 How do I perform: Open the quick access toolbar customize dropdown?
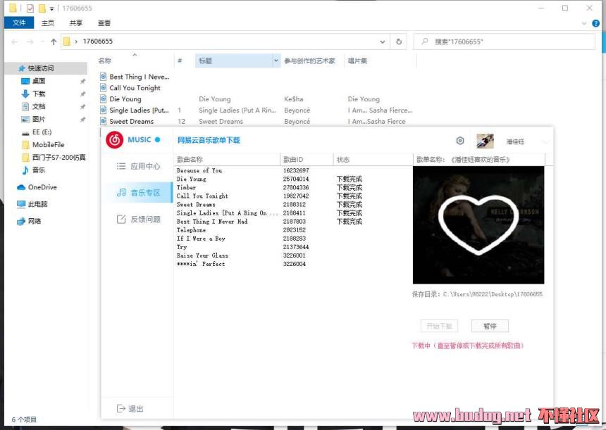(x=51, y=8)
